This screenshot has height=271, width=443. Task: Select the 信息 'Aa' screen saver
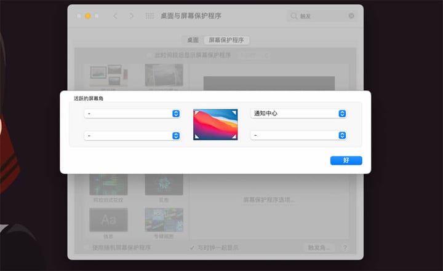(108, 219)
